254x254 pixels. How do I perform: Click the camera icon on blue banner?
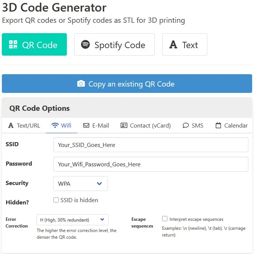[81, 84]
